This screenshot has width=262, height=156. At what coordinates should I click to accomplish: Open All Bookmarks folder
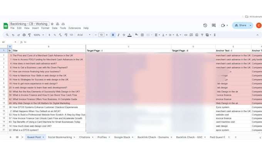(x=253, y=17)
